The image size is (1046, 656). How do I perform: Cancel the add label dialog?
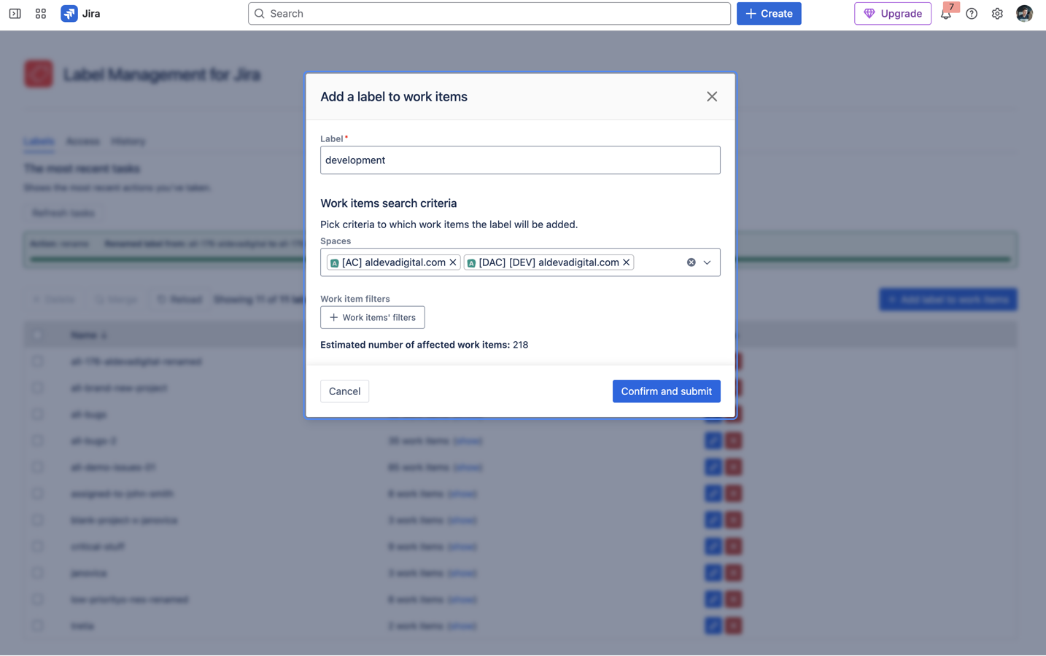tap(344, 391)
